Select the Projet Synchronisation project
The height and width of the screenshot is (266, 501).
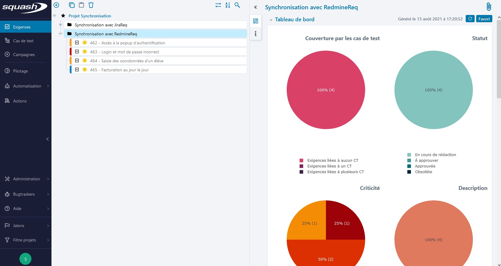[90, 16]
